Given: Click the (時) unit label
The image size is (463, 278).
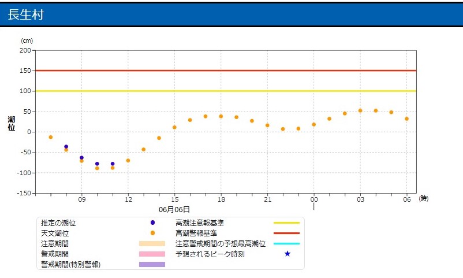Looking at the screenshot, I should [x=423, y=198].
